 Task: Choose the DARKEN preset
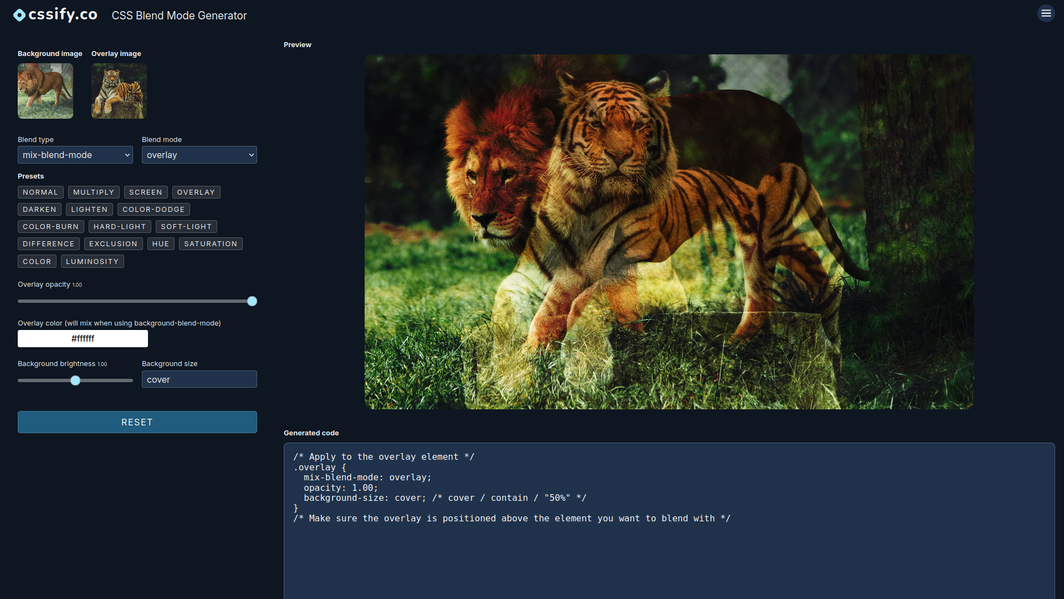point(39,209)
